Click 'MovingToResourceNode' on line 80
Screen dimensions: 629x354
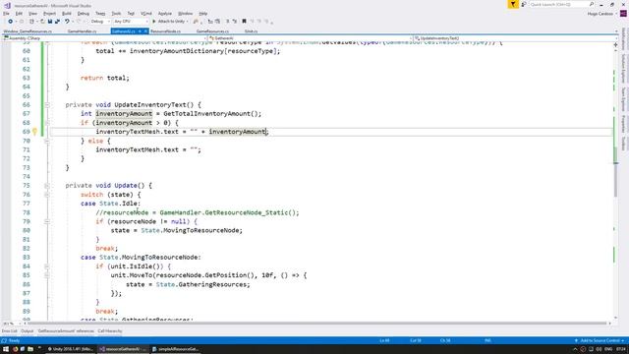[x=200, y=230]
